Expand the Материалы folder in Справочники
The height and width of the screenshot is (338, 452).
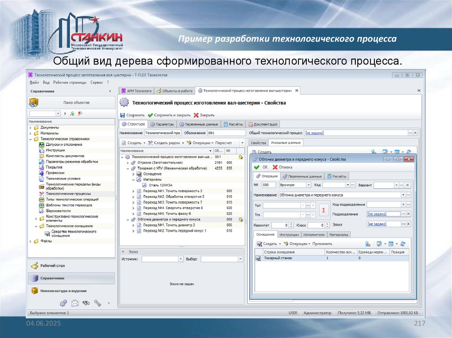[30, 133]
